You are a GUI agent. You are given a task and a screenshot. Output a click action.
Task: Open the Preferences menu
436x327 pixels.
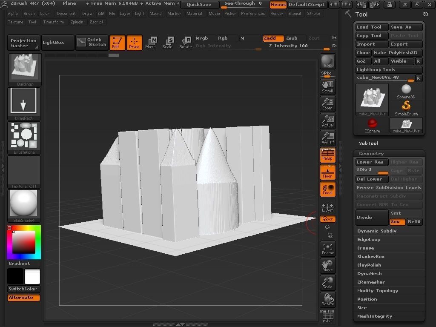coord(253,13)
